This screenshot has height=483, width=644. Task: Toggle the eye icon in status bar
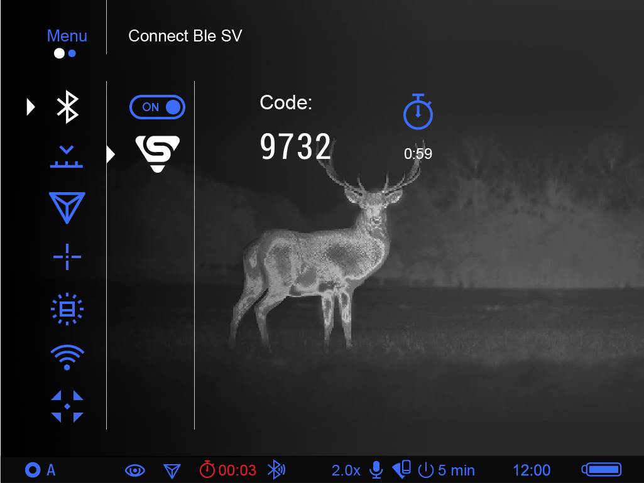pyautogui.click(x=135, y=470)
